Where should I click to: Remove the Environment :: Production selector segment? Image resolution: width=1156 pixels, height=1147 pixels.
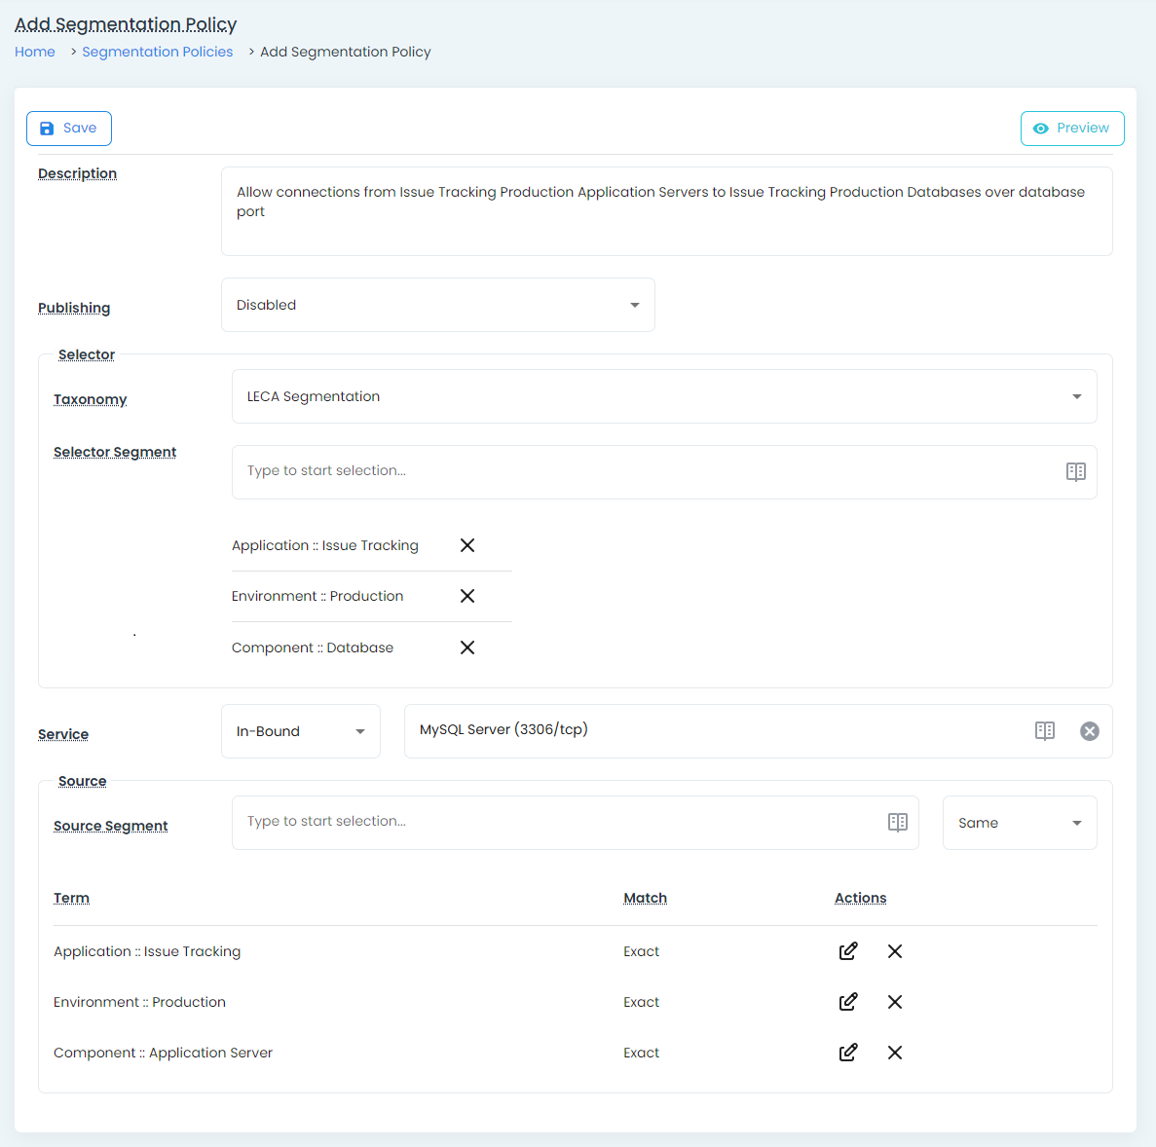coord(467,596)
